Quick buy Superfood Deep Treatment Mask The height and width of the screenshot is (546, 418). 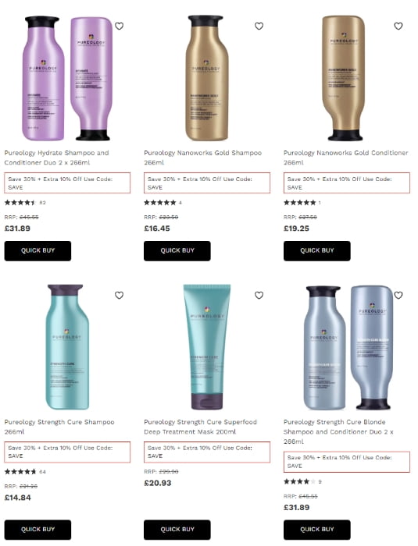(x=177, y=530)
